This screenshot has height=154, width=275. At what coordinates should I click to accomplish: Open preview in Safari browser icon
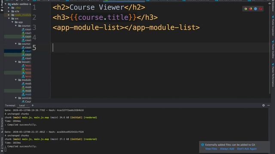[256, 9]
